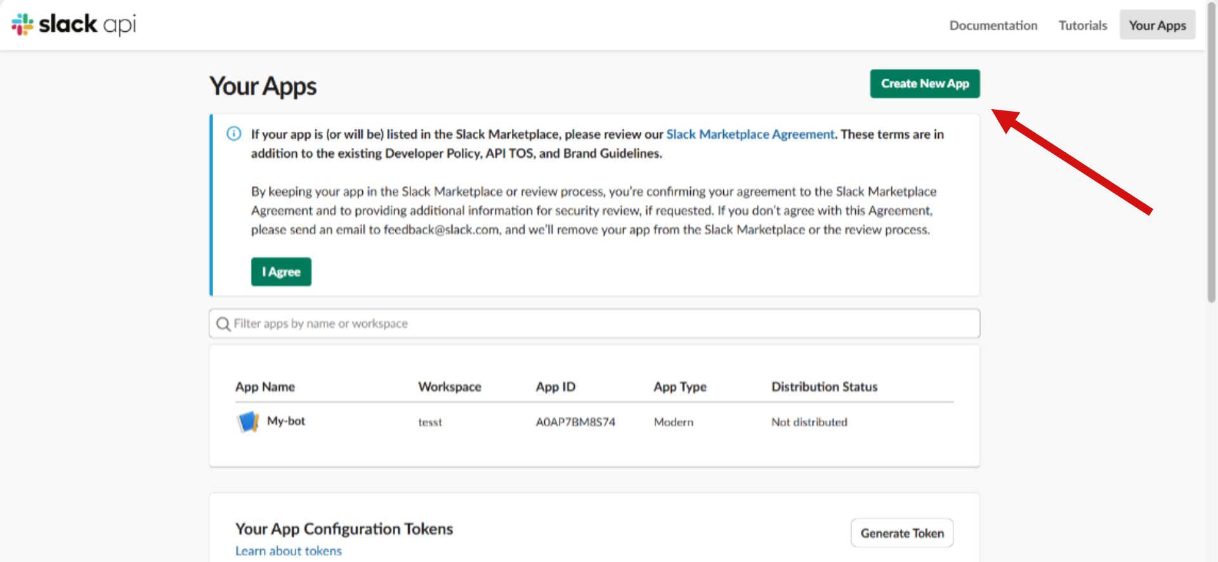
Task: Click the App ID column header
Action: [x=556, y=387]
